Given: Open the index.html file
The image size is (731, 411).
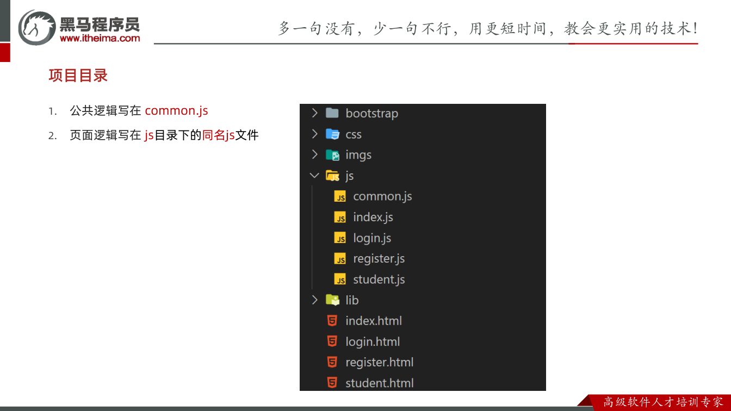Looking at the screenshot, I should (x=374, y=321).
